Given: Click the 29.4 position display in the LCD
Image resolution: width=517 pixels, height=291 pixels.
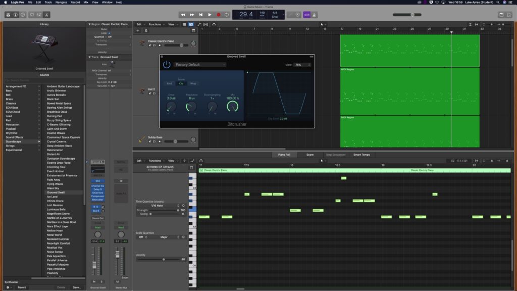Looking at the screenshot, I should (246, 14).
